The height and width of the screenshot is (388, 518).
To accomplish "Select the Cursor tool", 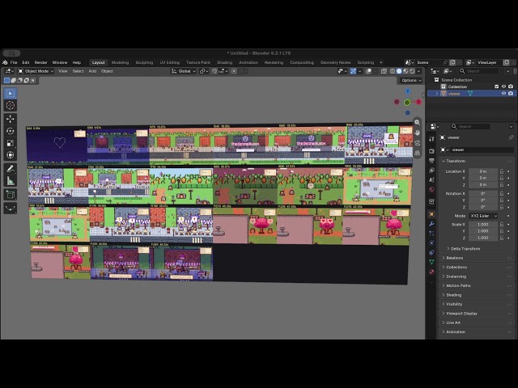I will click(x=11, y=106).
